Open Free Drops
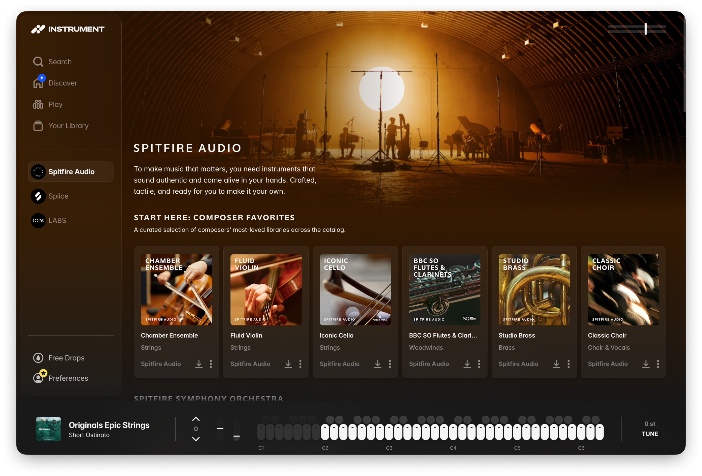Screen dimensions: 702x476 coord(59,358)
